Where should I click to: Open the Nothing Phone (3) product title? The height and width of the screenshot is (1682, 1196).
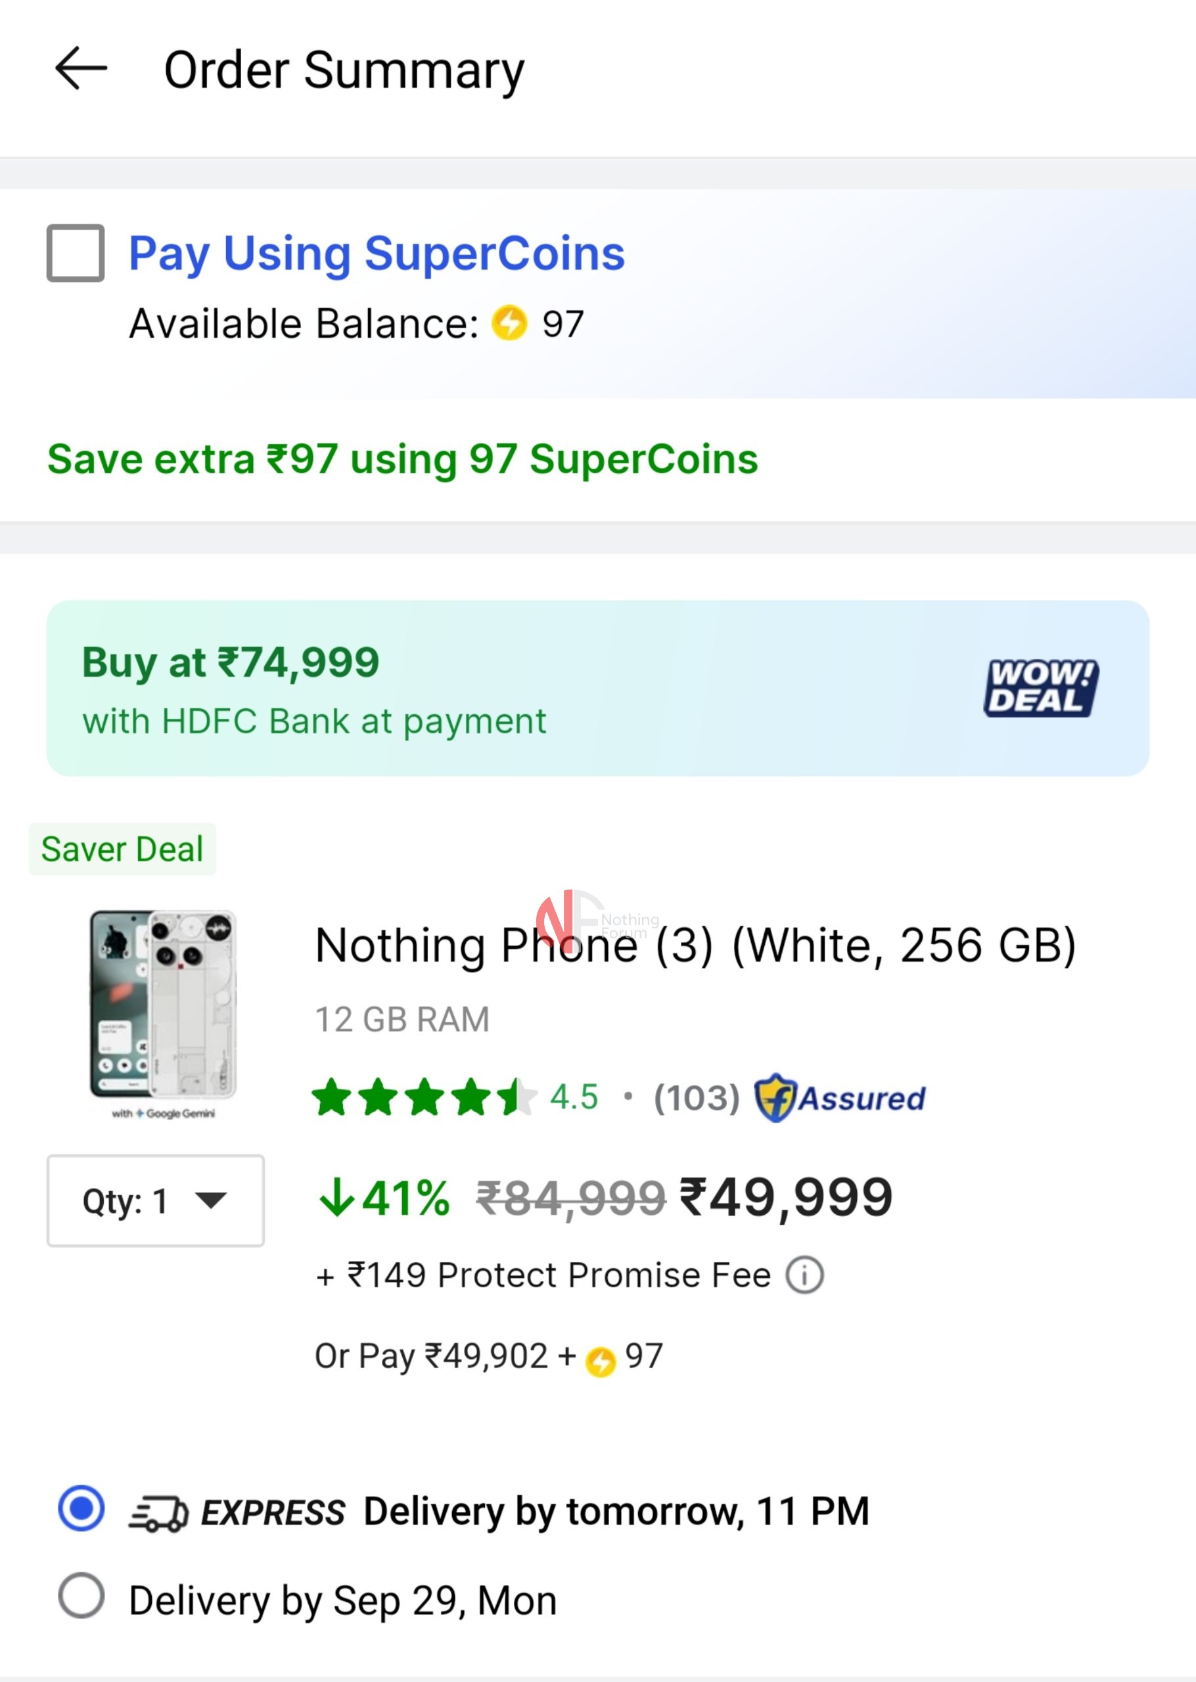click(695, 945)
